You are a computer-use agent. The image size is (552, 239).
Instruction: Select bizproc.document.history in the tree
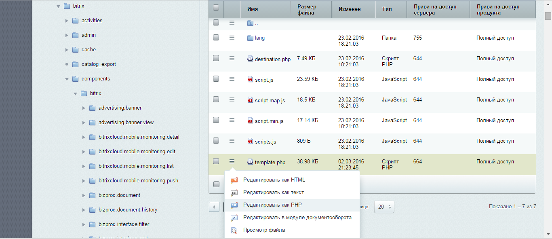[128, 210]
